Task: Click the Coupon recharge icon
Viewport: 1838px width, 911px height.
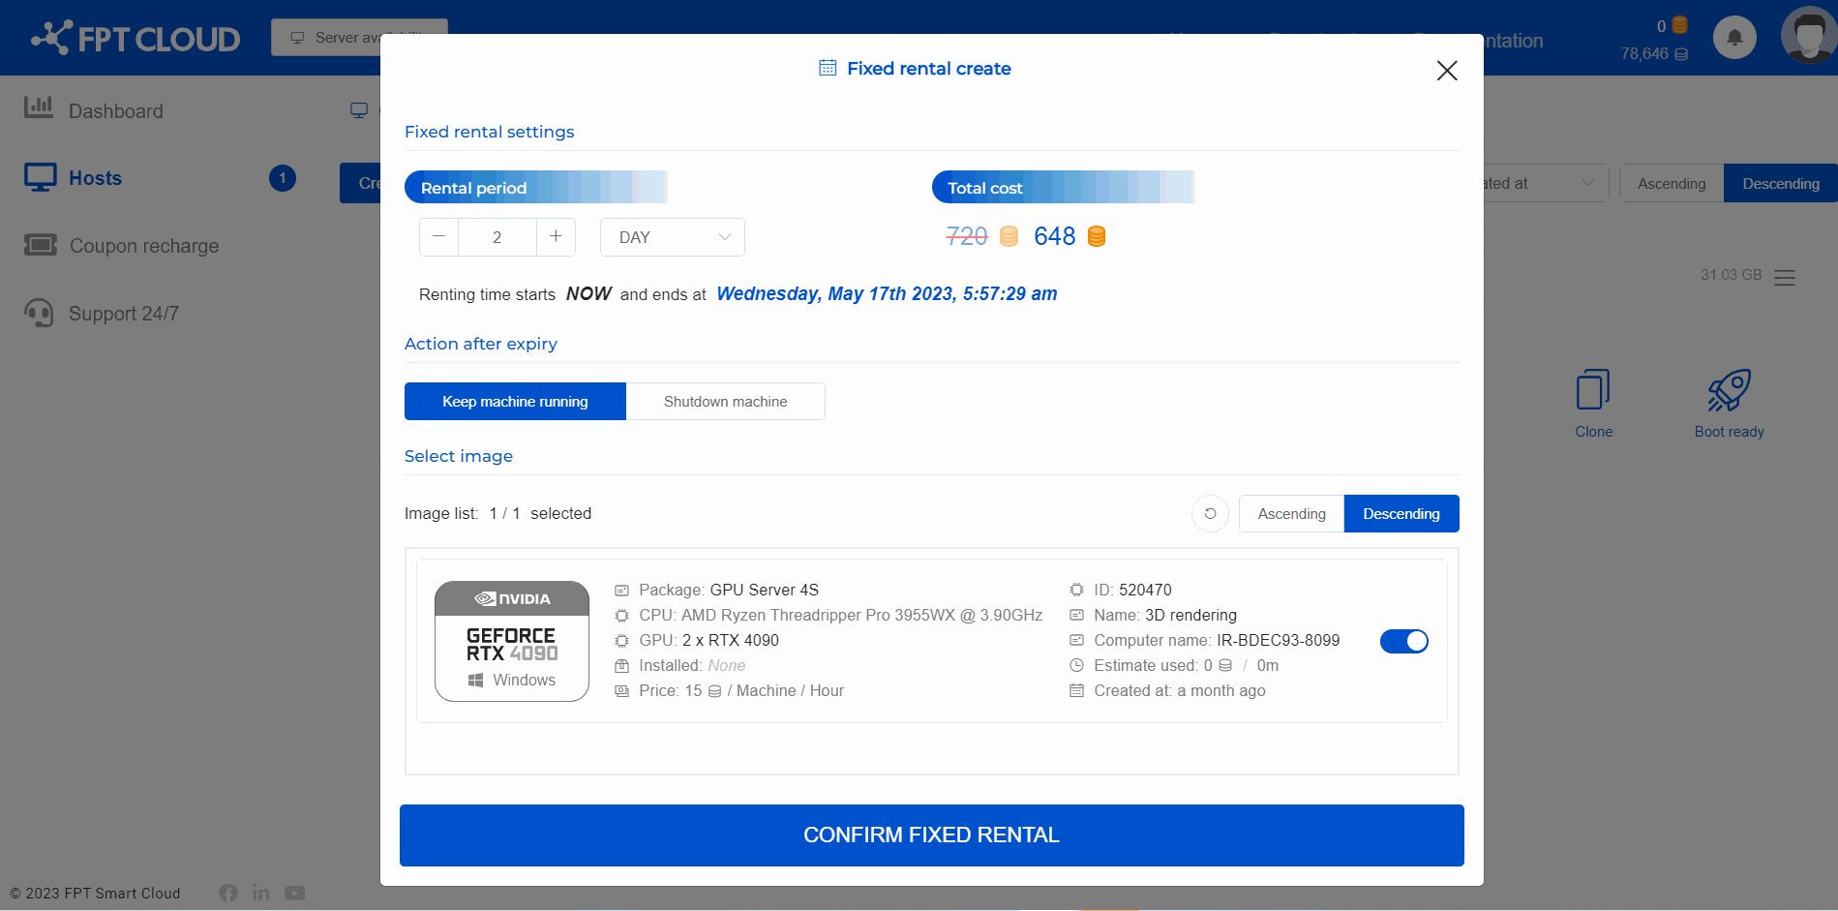Action: (x=41, y=245)
